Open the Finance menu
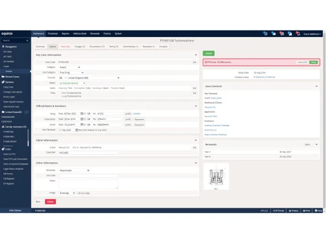The height and width of the screenshot is (244, 326). tap(107, 34)
